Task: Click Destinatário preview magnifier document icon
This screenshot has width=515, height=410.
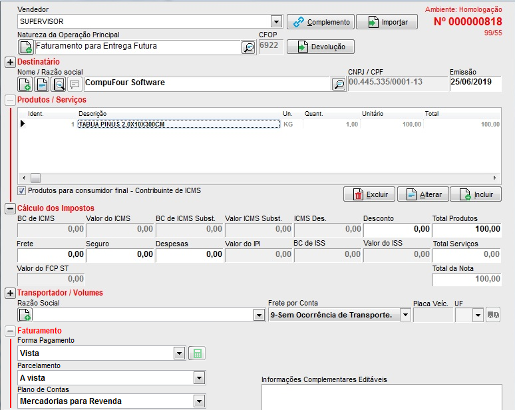Action: [59, 84]
